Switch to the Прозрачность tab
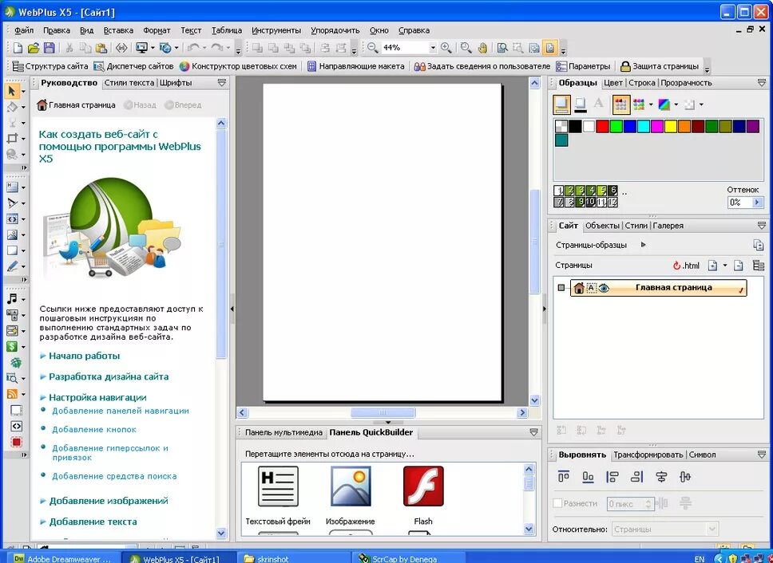Image resolution: width=773 pixels, height=563 pixels. pos(686,83)
